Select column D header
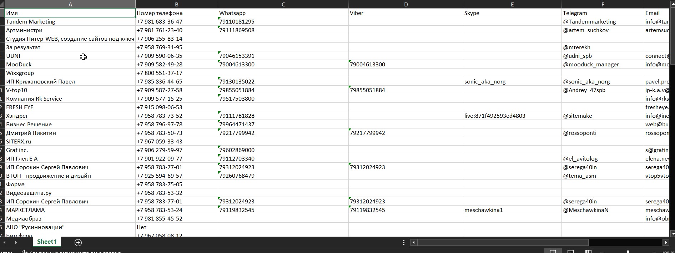Screen dimensions: 675x253 point(406,4)
